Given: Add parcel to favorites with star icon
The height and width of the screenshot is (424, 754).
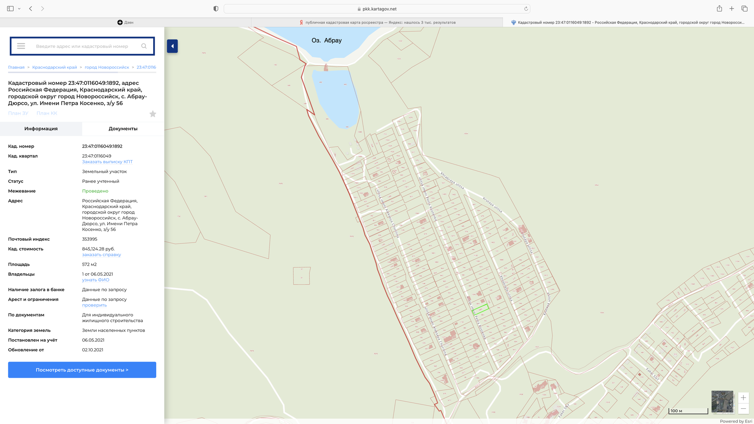Looking at the screenshot, I should [153, 114].
